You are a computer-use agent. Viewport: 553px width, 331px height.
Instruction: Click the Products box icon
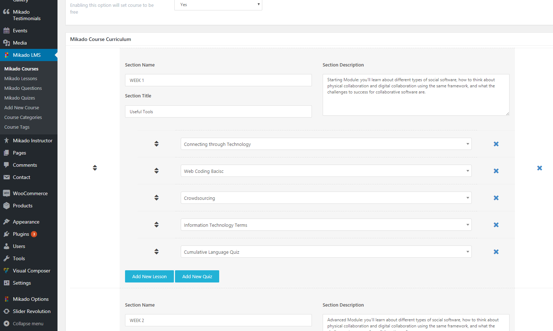click(x=6, y=206)
